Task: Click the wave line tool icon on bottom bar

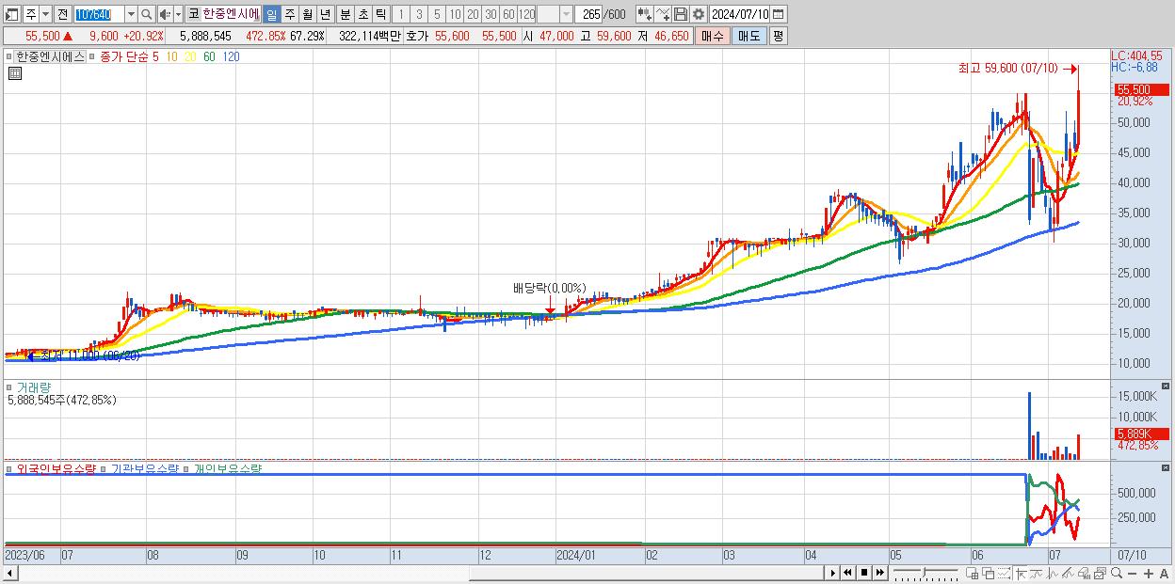Action: [x=1037, y=573]
